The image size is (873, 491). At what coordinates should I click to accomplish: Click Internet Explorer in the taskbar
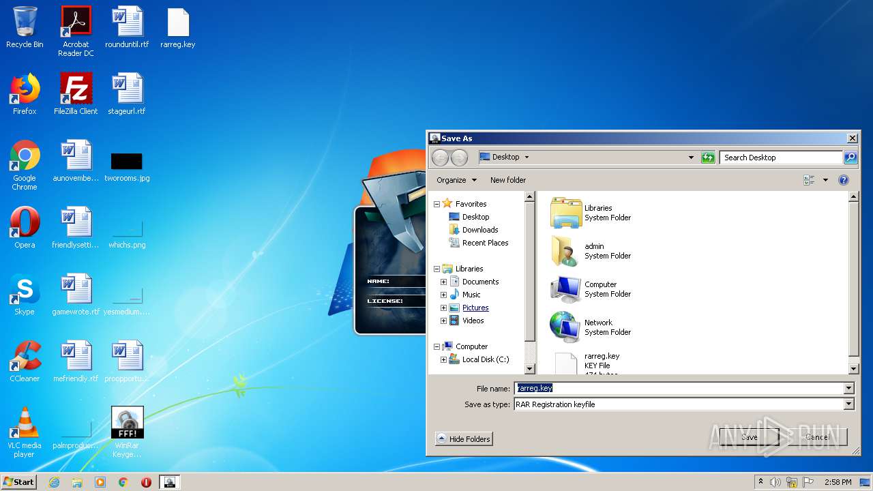click(54, 482)
